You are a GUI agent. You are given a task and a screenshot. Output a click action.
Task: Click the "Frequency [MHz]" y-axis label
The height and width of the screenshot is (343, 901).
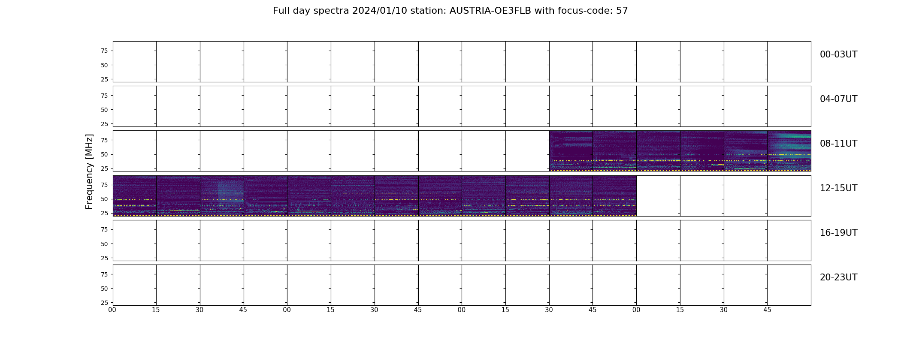point(89,171)
